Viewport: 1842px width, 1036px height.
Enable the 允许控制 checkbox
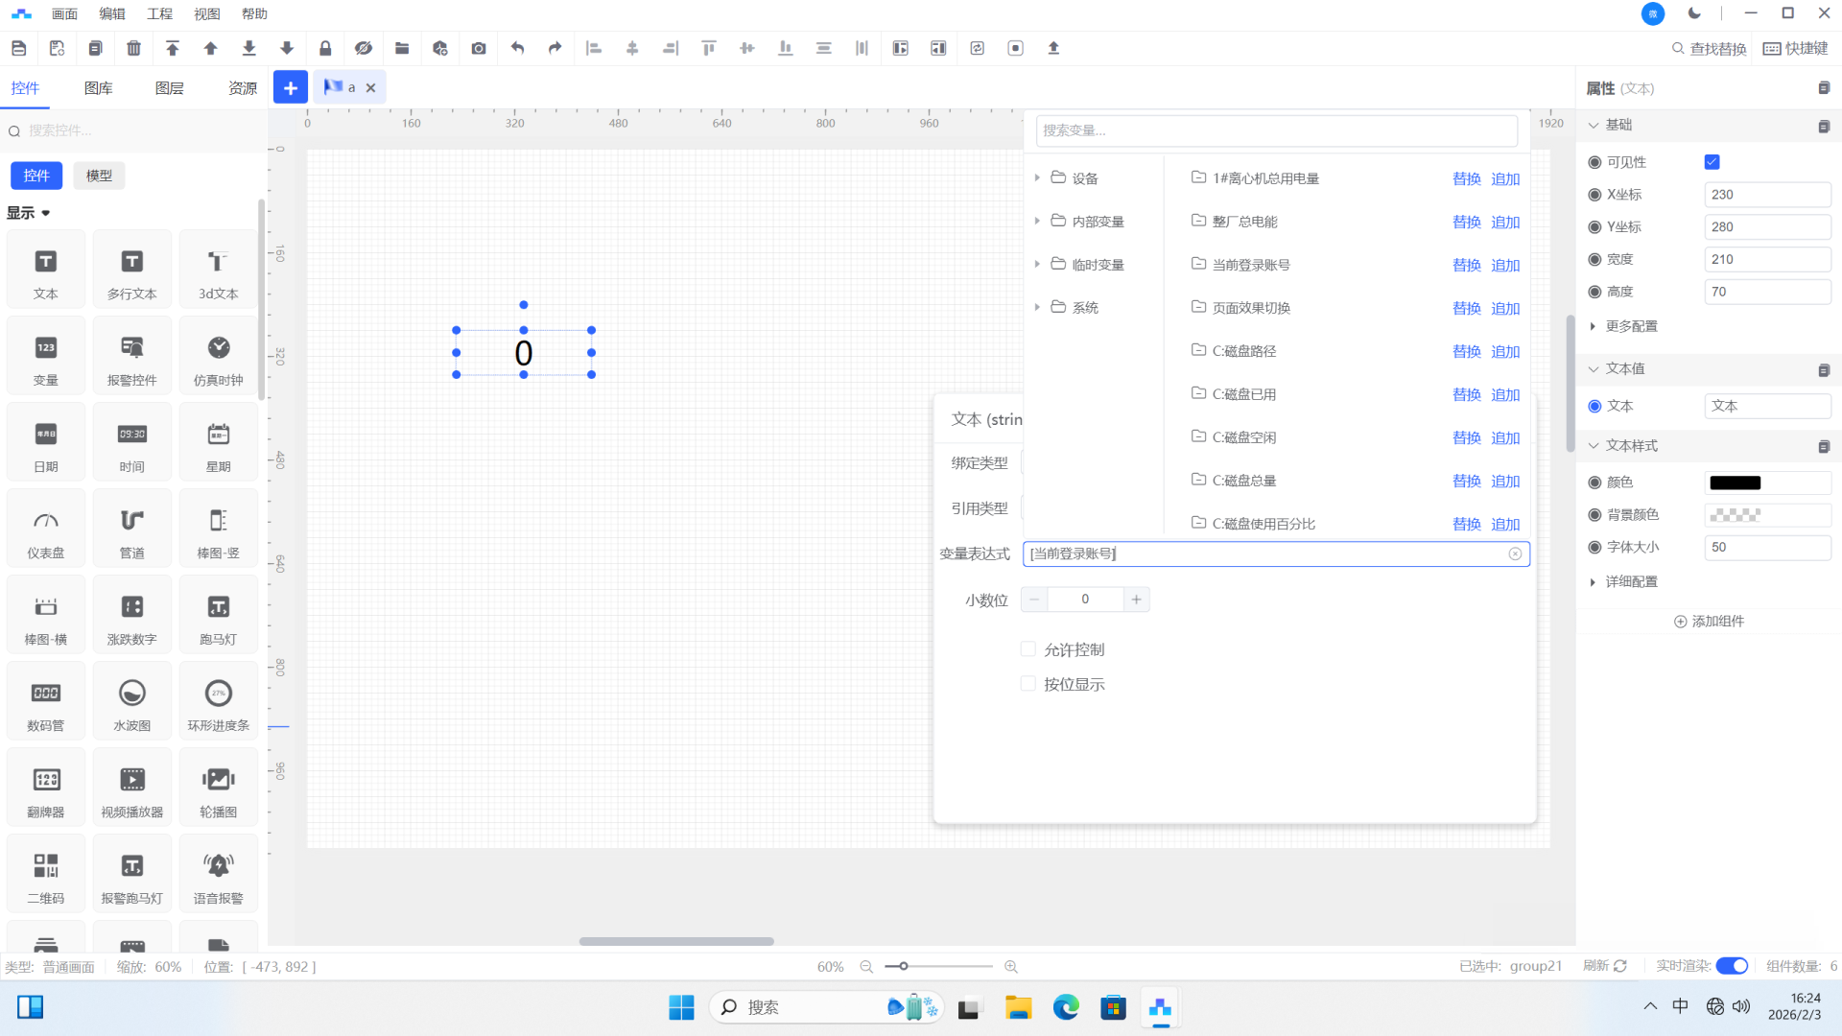tap(1028, 649)
